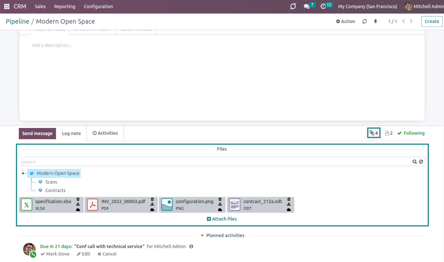444x262 pixels.
Task: Click the Add a description text area
Action: [52, 45]
